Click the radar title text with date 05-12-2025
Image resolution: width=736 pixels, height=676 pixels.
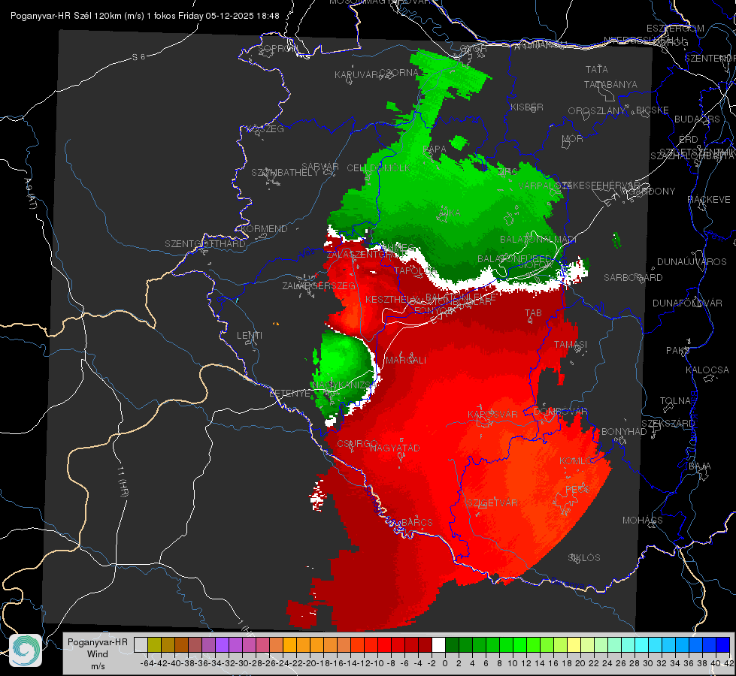145,16
